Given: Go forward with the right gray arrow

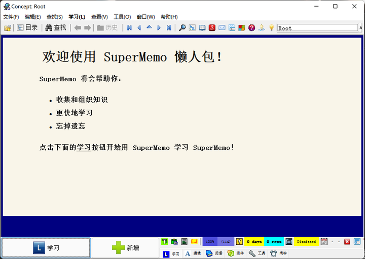Looking at the screenshot, I should coord(87,28).
